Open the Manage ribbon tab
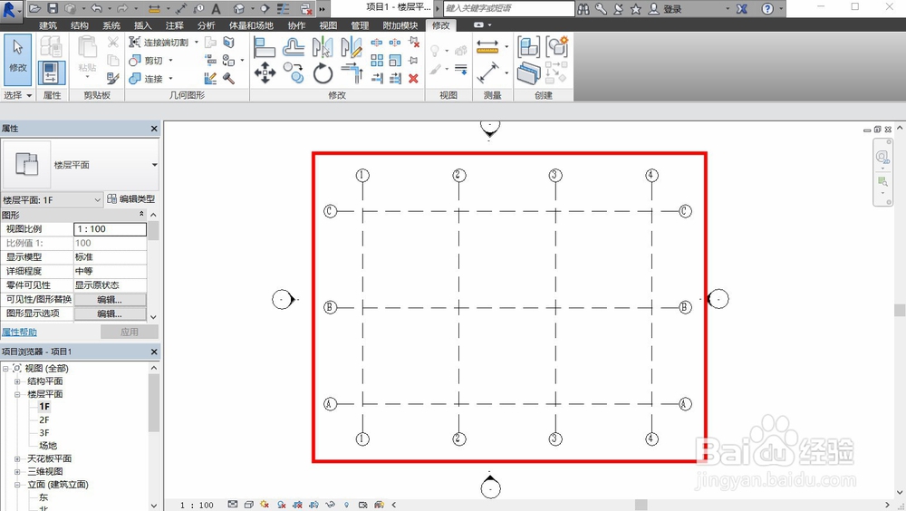The image size is (906, 511). 360,25
